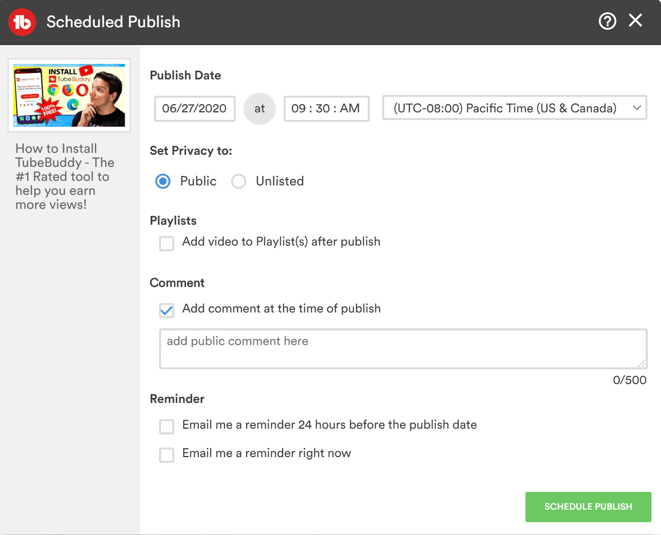Click the timezone dropdown chevron arrow
Screen dimensions: 661x535
click(x=637, y=108)
